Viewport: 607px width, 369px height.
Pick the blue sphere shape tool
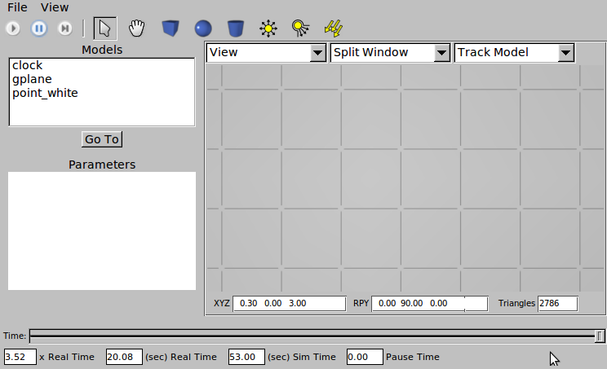point(203,29)
